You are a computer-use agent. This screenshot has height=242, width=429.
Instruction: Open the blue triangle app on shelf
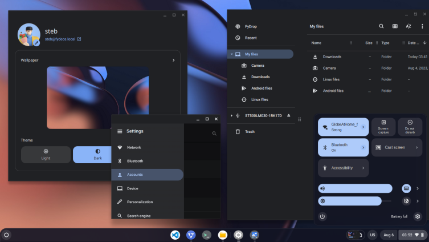(191, 235)
